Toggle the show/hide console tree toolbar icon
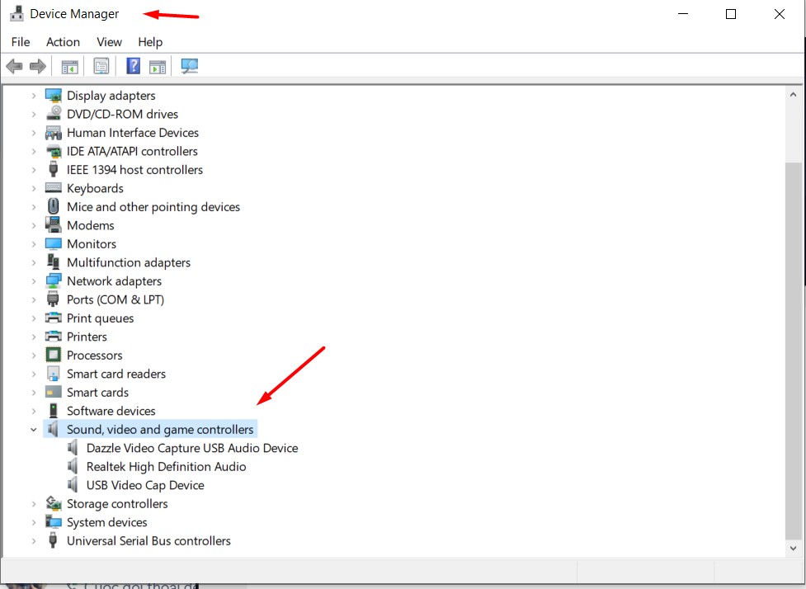The width and height of the screenshot is (806, 589). (x=69, y=67)
